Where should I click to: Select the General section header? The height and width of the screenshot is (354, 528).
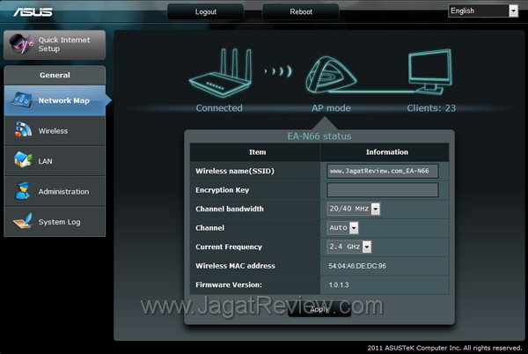pyautogui.click(x=55, y=75)
